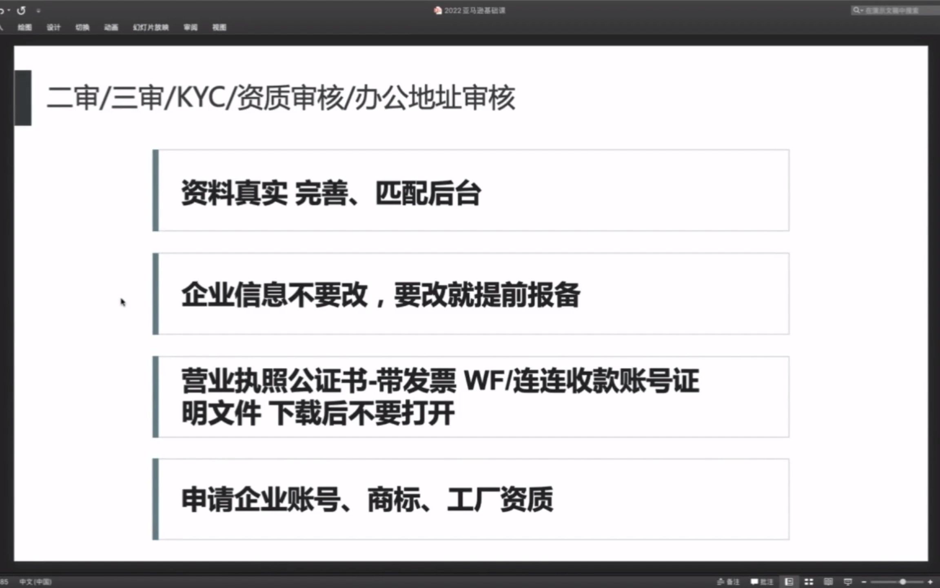Screen dimensions: 940x588
Task: Switch to the 幻灯片放映 (Slide Show) tab
Action: pyautogui.click(x=151, y=28)
